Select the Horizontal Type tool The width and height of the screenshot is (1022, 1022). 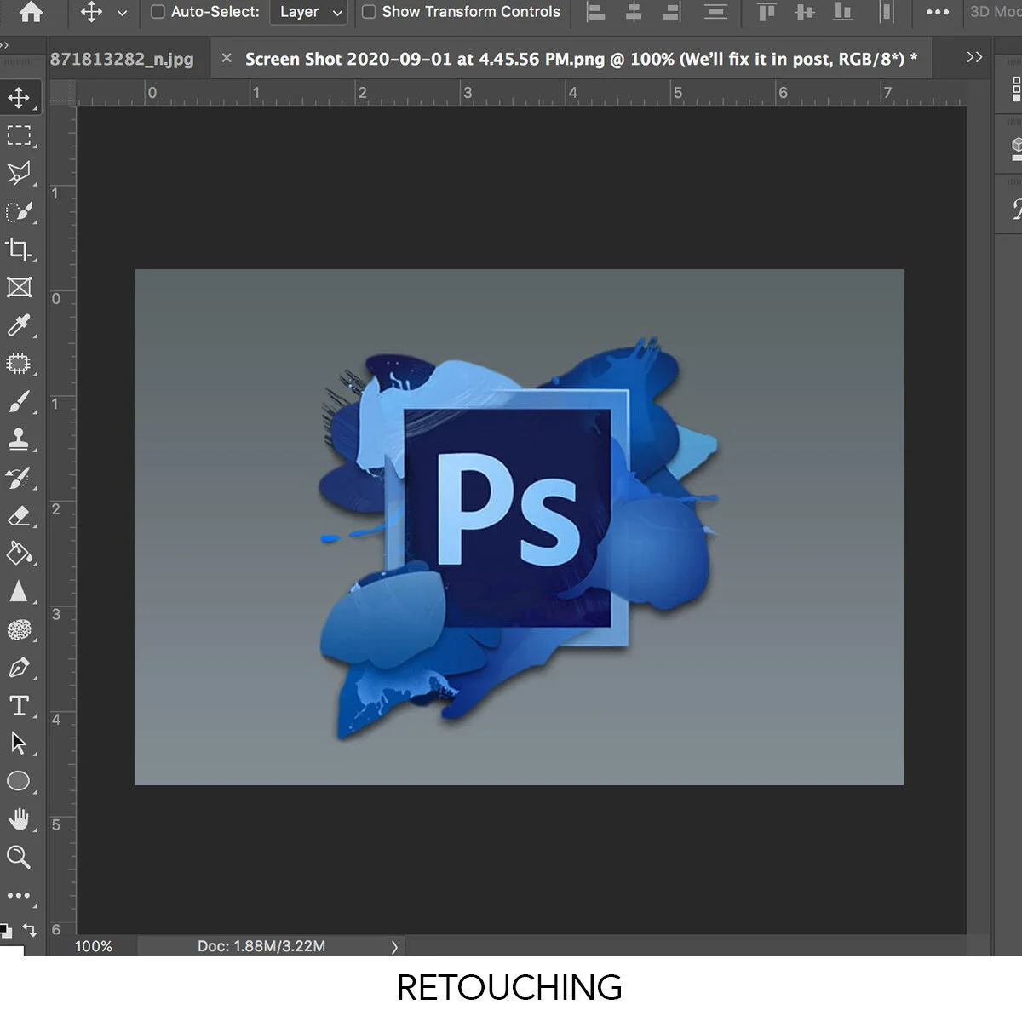pos(19,705)
